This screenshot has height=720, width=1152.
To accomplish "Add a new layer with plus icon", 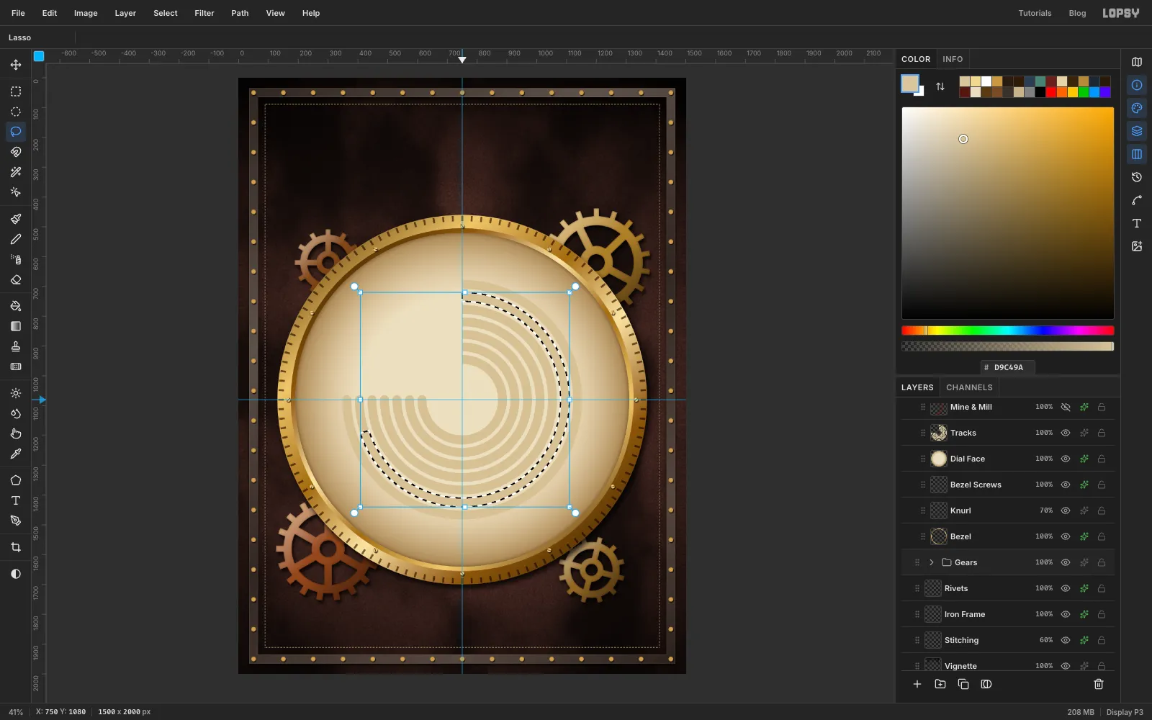I will coord(917,684).
